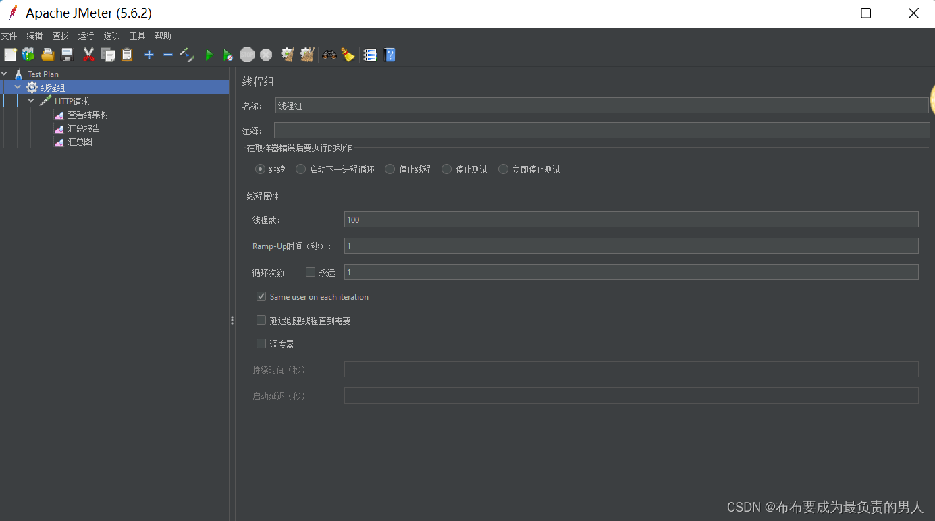Click the Toggle enable/disable icon

click(x=187, y=55)
